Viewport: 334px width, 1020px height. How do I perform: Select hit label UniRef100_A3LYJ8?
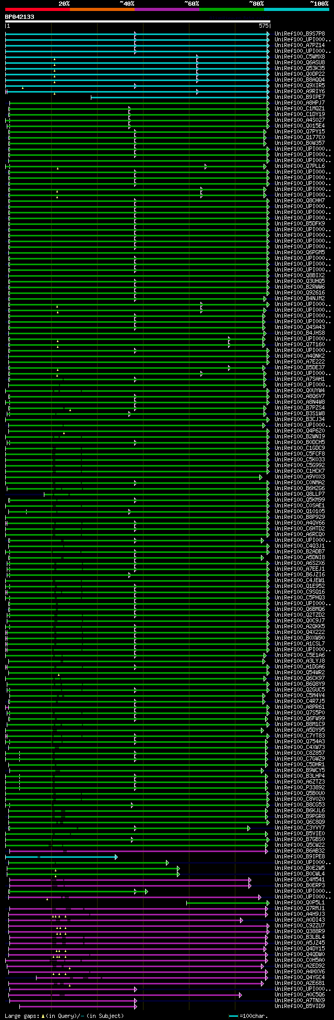click(x=300, y=661)
